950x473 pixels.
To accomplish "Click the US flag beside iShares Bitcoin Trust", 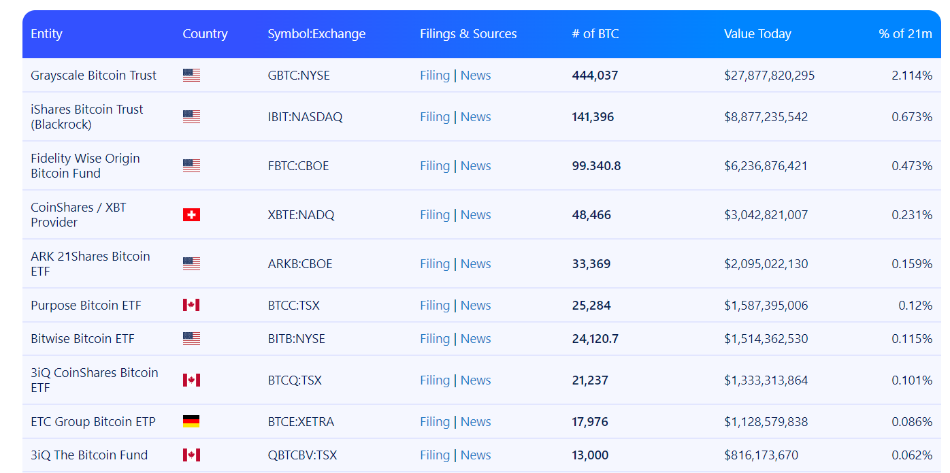I will pyautogui.click(x=191, y=117).
